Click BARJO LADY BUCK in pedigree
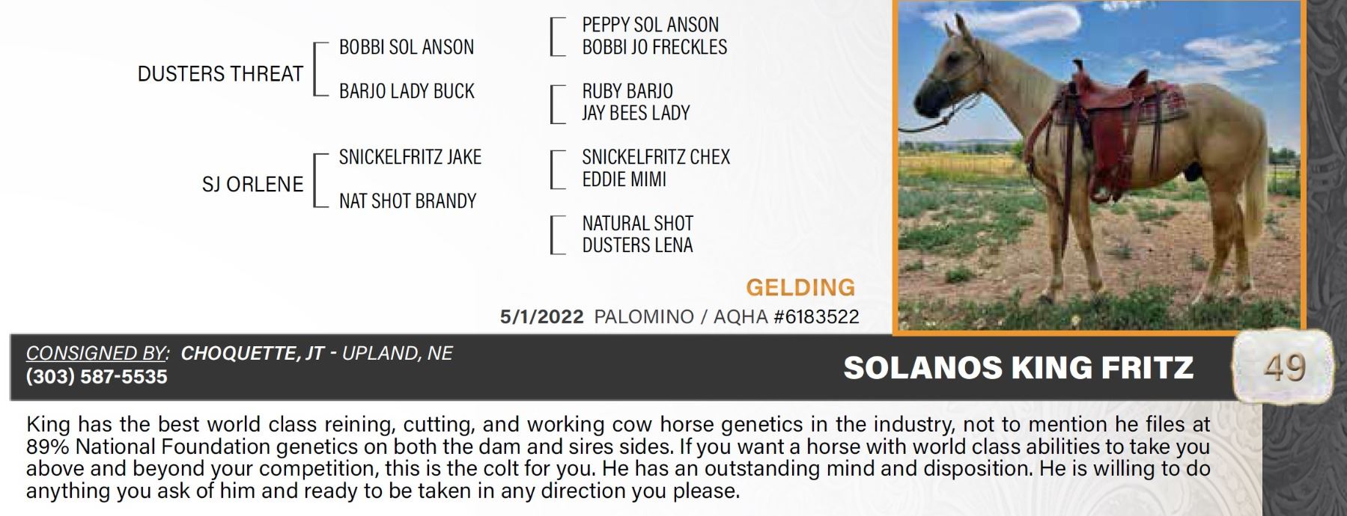The height and width of the screenshot is (516, 1347). point(407,91)
